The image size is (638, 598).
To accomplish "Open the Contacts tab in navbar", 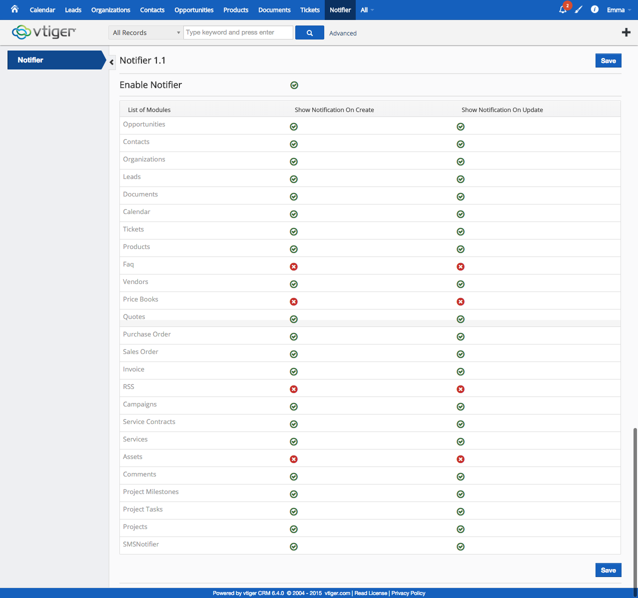I will tap(152, 10).
